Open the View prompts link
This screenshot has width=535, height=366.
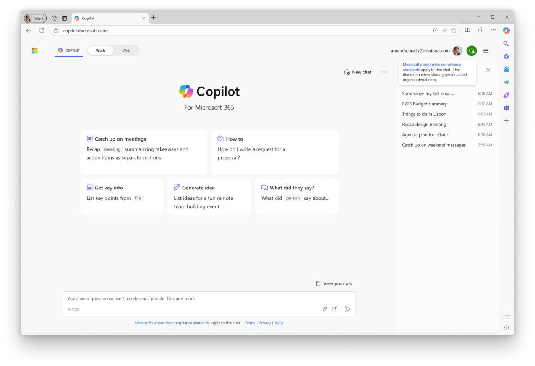(x=334, y=283)
